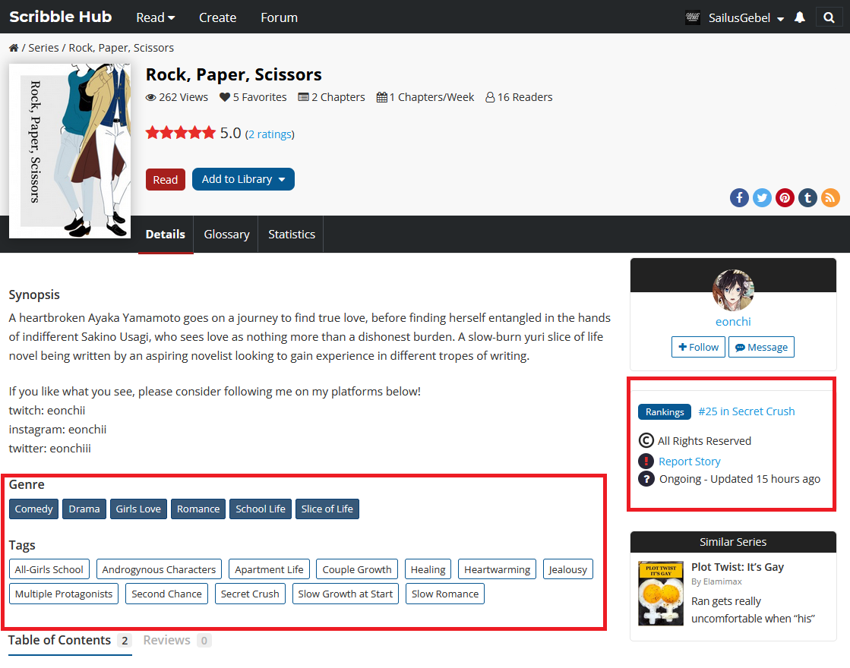Open Plot Twist: It's Gay thumbnail
Viewport: 850px width, 668px height.
tap(661, 594)
